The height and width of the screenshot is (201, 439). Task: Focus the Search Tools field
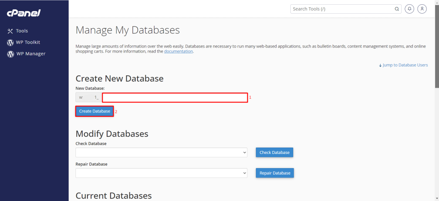(x=346, y=9)
